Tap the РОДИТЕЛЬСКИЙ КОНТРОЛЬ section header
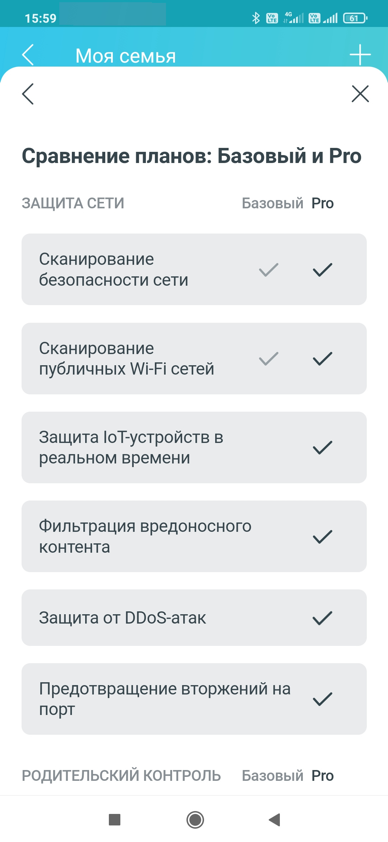The height and width of the screenshot is (842, 388). pos(121,776)
